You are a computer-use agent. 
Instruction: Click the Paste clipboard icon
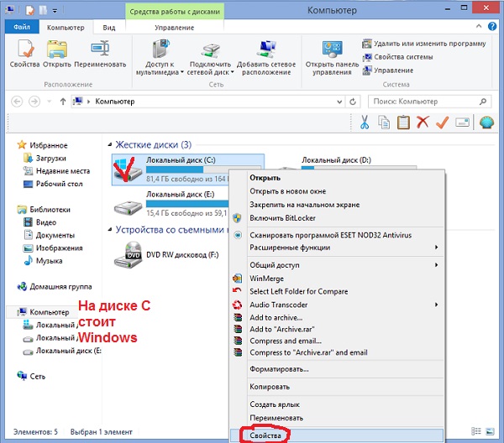pos(403,122)
